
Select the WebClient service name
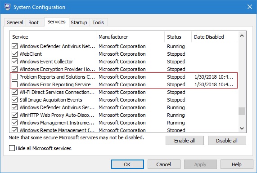coord(31,54)
